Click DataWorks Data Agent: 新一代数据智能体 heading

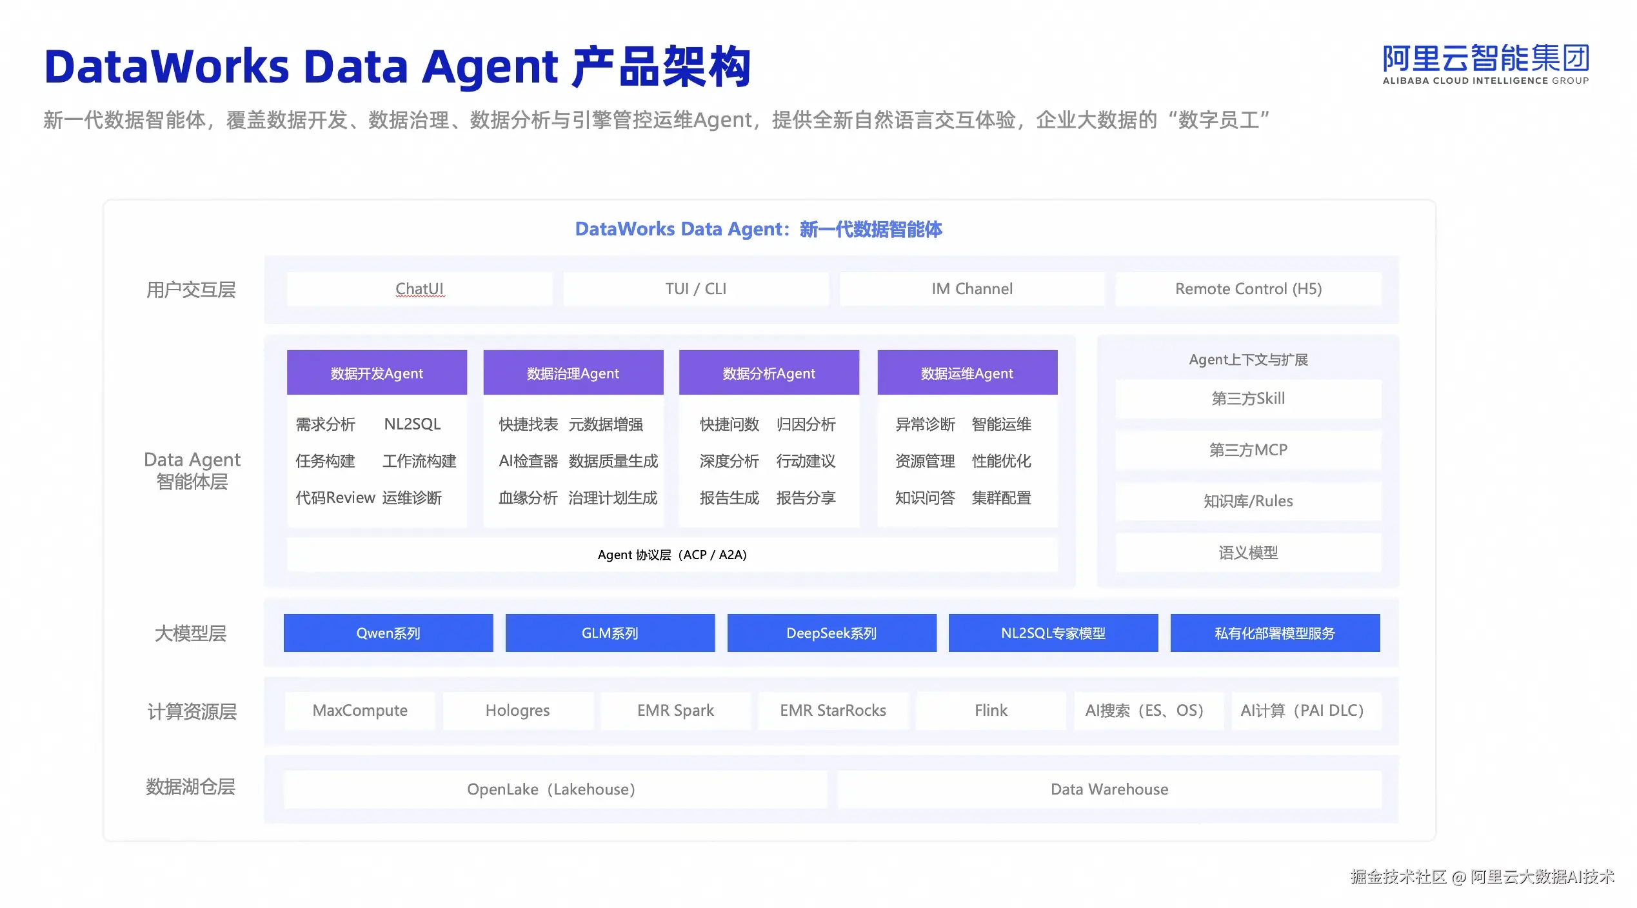tap(759, 229)
